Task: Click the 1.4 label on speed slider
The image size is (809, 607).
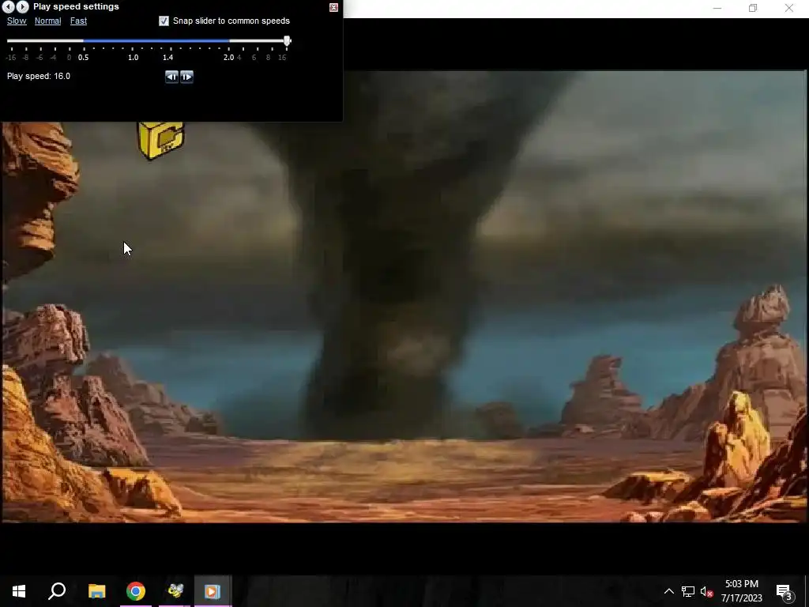Action: coord(167,57)
